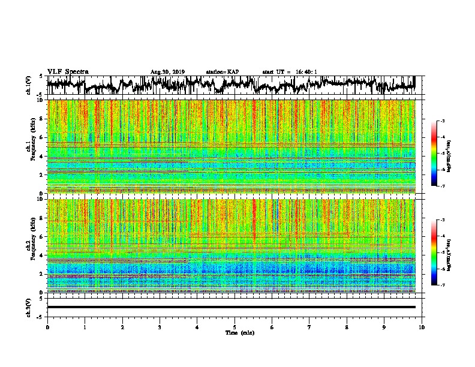Click the "-3" tick on ch.2 colorbar
475x367 pixels.
442,220
